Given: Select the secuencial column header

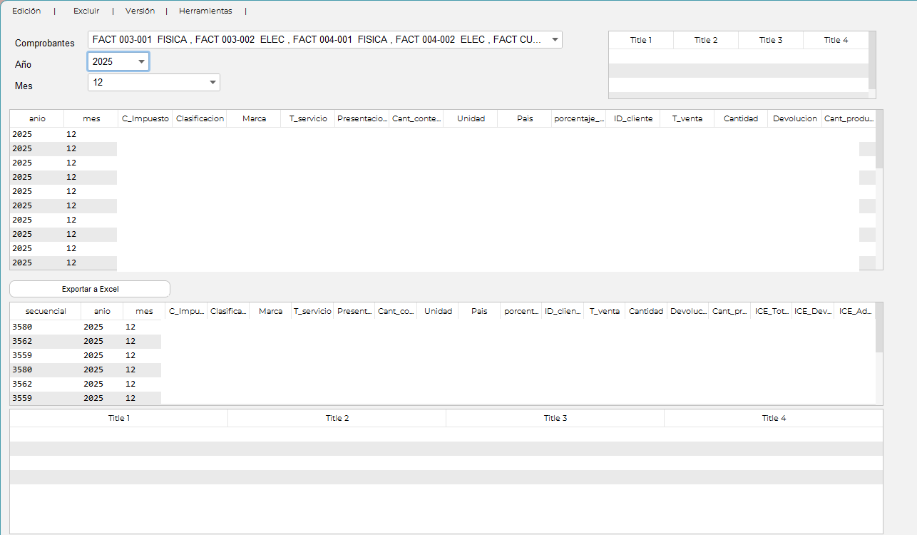Looking at the screenshot, I should point(46,312).
